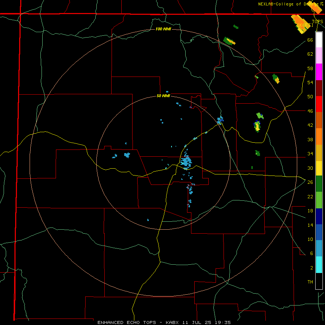Image resolution: width=325 pixels, height=325 pixels.
Task: Select the dark green swatch beside 26
Action: 319,184
